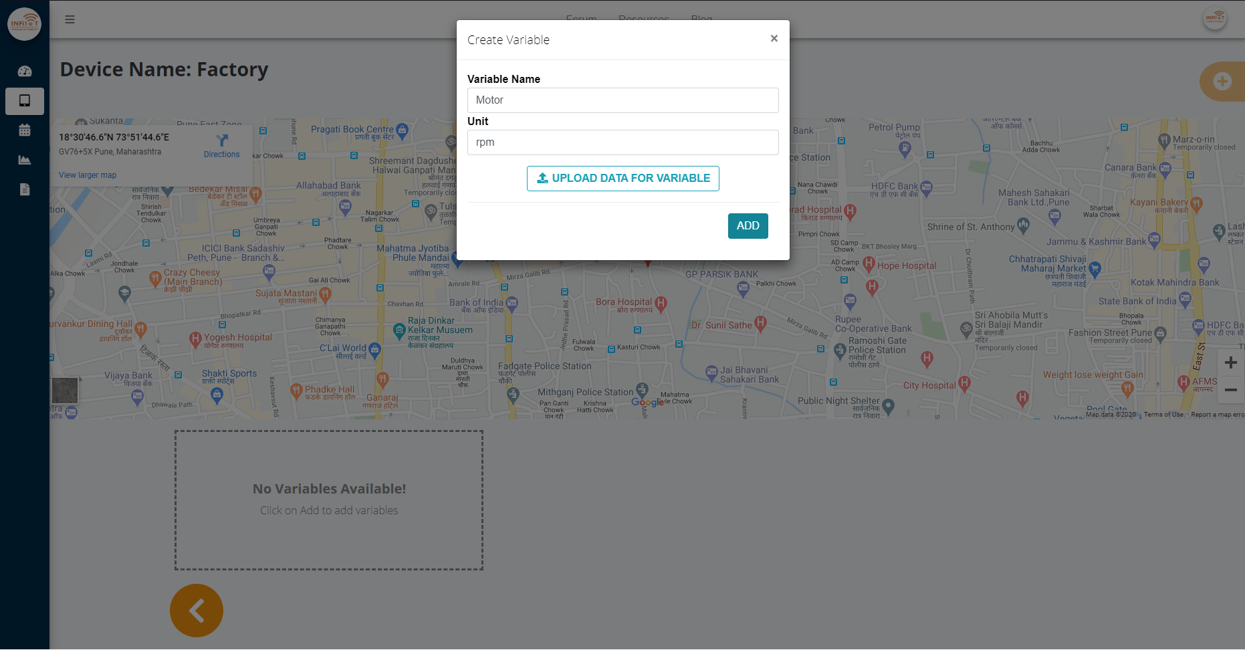Open the Resources menu item in the header
1245x650 pixels.
point(643,19)
